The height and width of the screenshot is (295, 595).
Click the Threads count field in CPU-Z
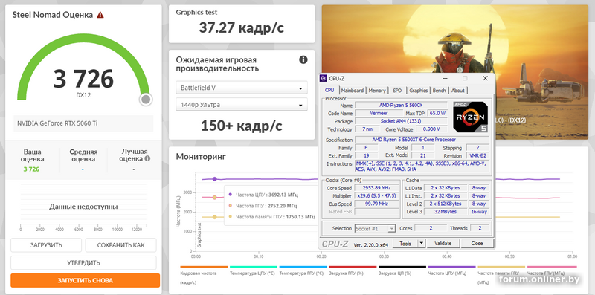coord(480,229)
